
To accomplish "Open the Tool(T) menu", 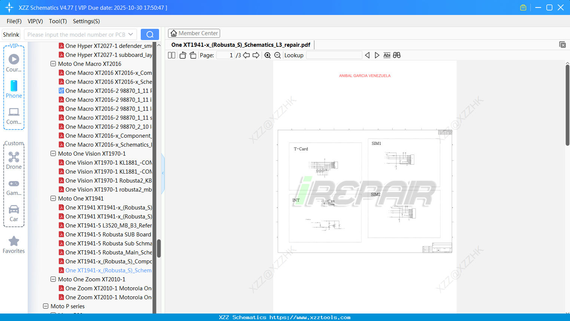I will [x=58, y=21].
